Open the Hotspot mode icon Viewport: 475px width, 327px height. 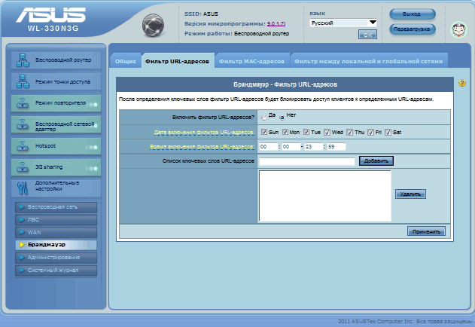point(22,146)
